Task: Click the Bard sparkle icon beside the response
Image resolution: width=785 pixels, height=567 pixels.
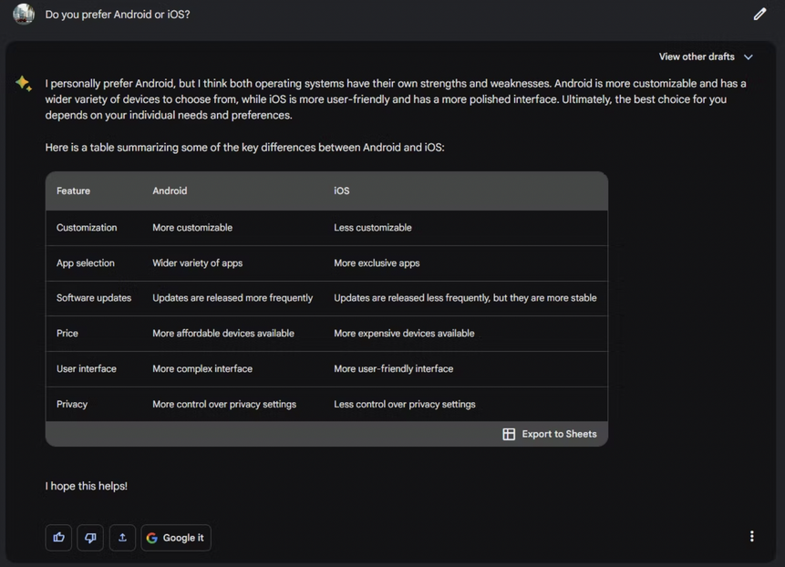Action: [x=24, y=84]
